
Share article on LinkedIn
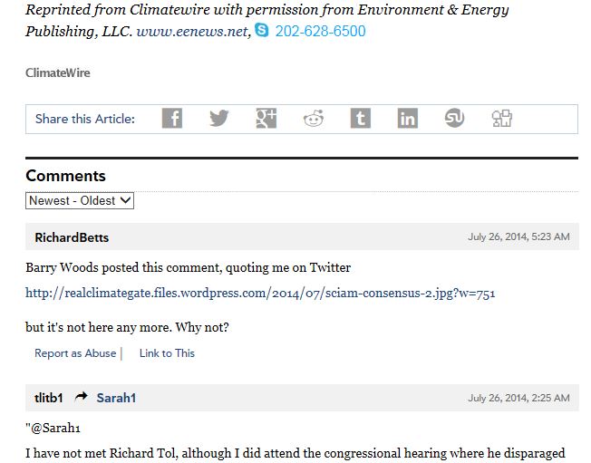408,118
